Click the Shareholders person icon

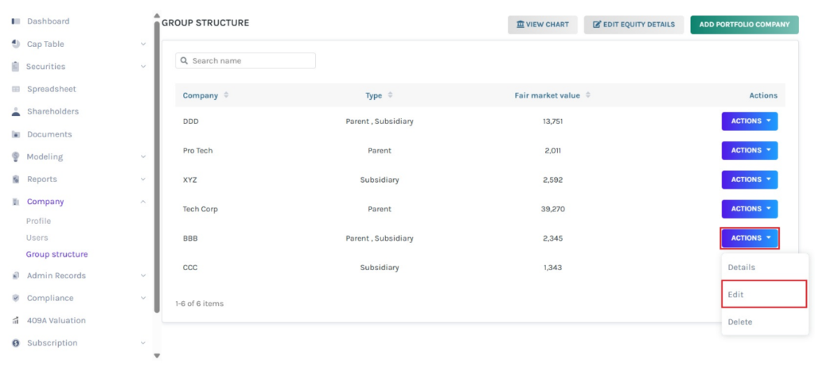click(15, 112)
